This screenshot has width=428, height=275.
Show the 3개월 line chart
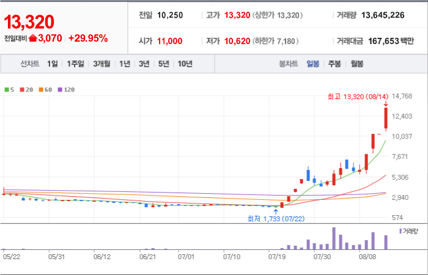(101, 64)
